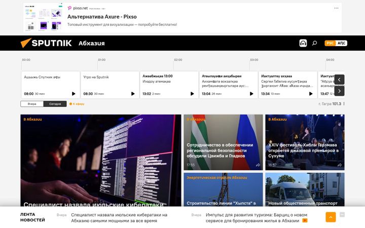Open the Ажәабжьқәа 13:00 program title
Screen dimensions: 365x228
coord(158,76)
